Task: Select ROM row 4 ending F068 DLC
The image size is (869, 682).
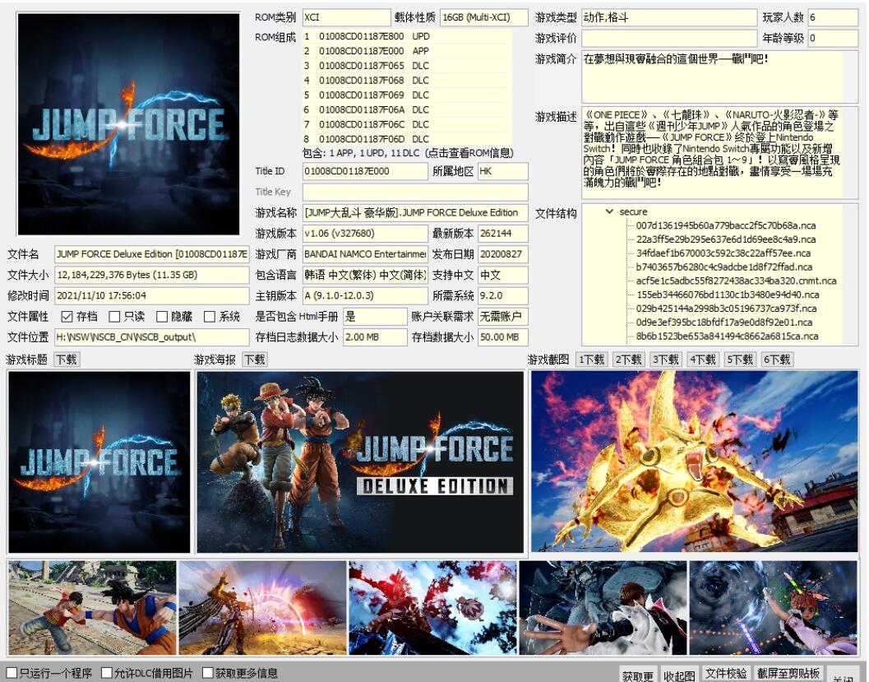Action: point(407,80)
